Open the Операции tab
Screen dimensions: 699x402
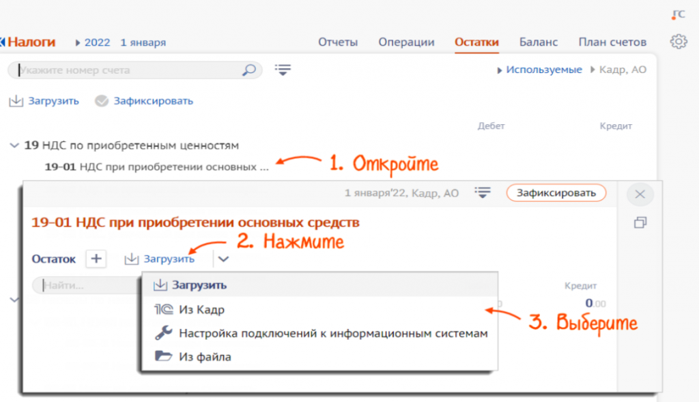click(x=406, y=42)
